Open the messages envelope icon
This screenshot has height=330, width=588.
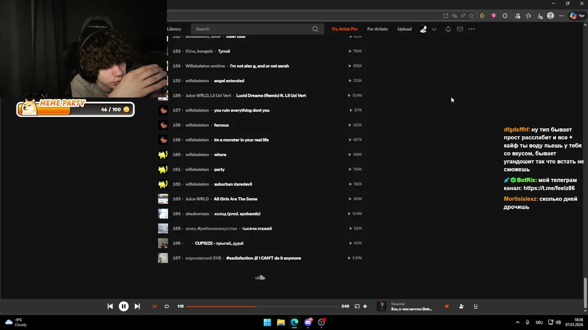pyautogui.click(x=460, y=29)
